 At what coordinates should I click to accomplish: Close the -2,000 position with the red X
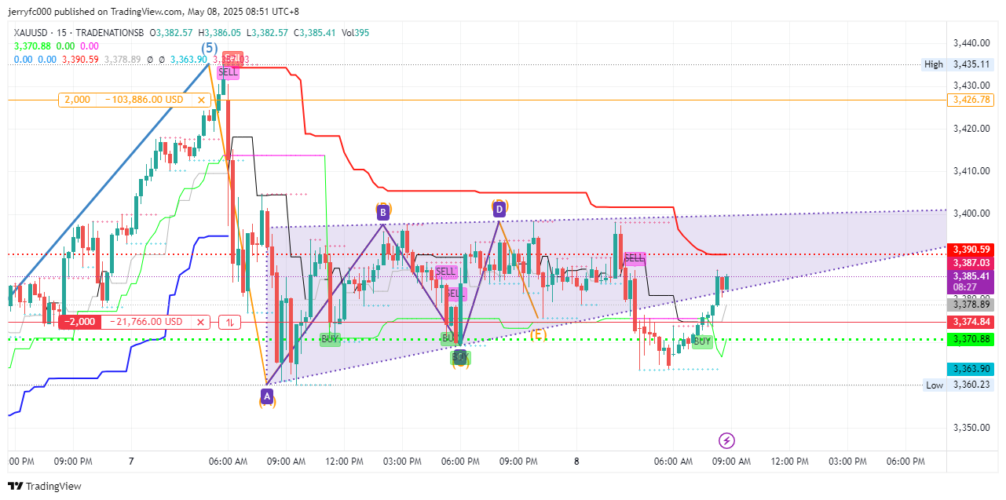(x=201, y=322)
